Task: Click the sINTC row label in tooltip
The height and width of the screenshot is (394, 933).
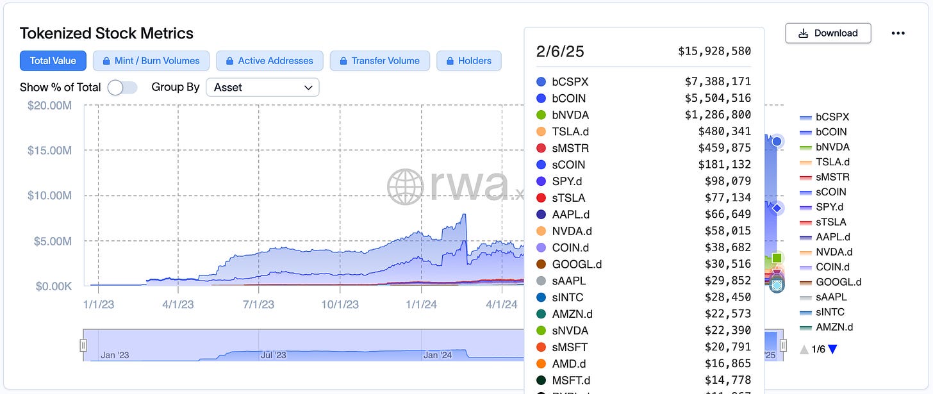Action: [568, 297]
